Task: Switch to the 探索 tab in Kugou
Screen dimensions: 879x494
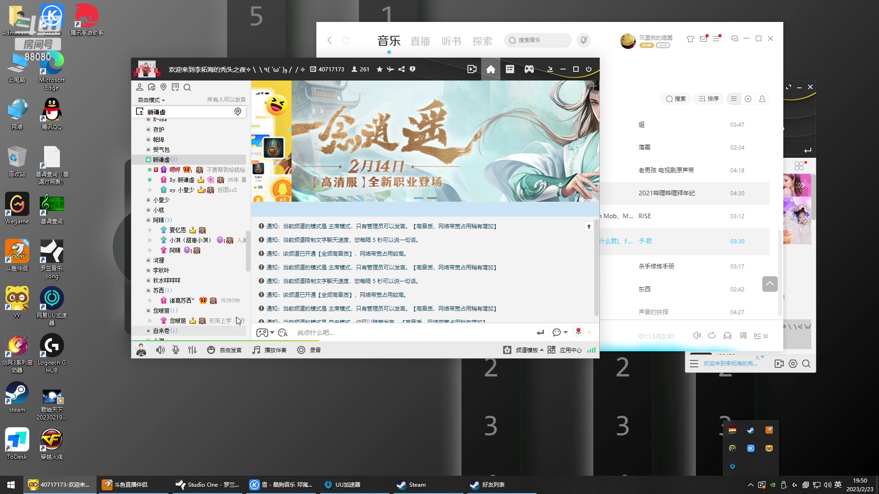Action: click(x=482, y=40)
